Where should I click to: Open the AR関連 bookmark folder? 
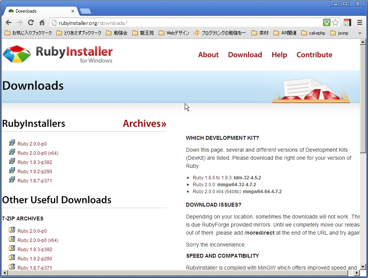pyautogui.click(x=285, y=33)
